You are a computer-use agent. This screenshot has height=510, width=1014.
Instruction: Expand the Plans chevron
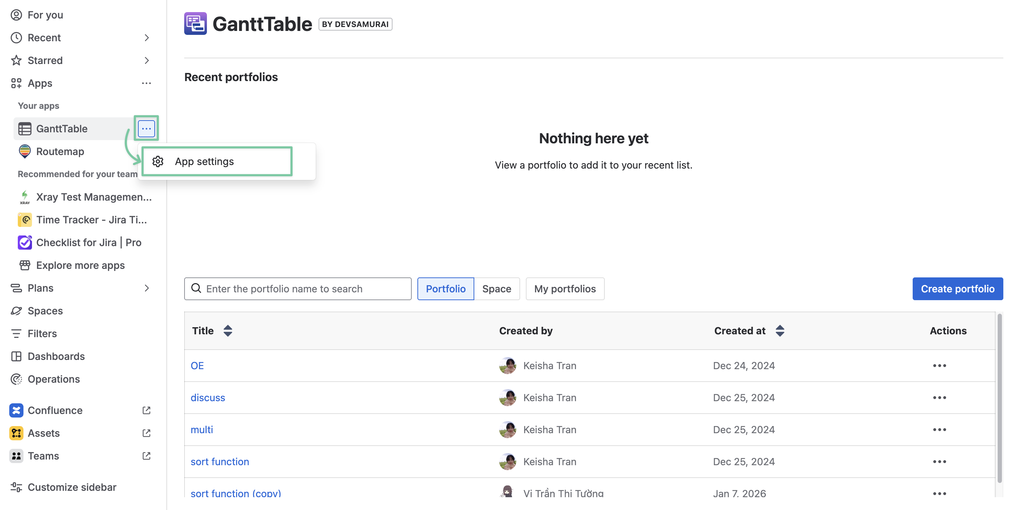coord(146,288)
